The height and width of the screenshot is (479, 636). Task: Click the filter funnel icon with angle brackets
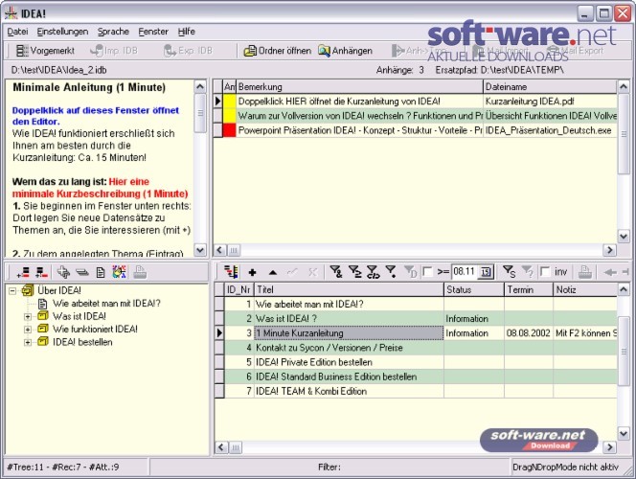(x=374, y=272)
